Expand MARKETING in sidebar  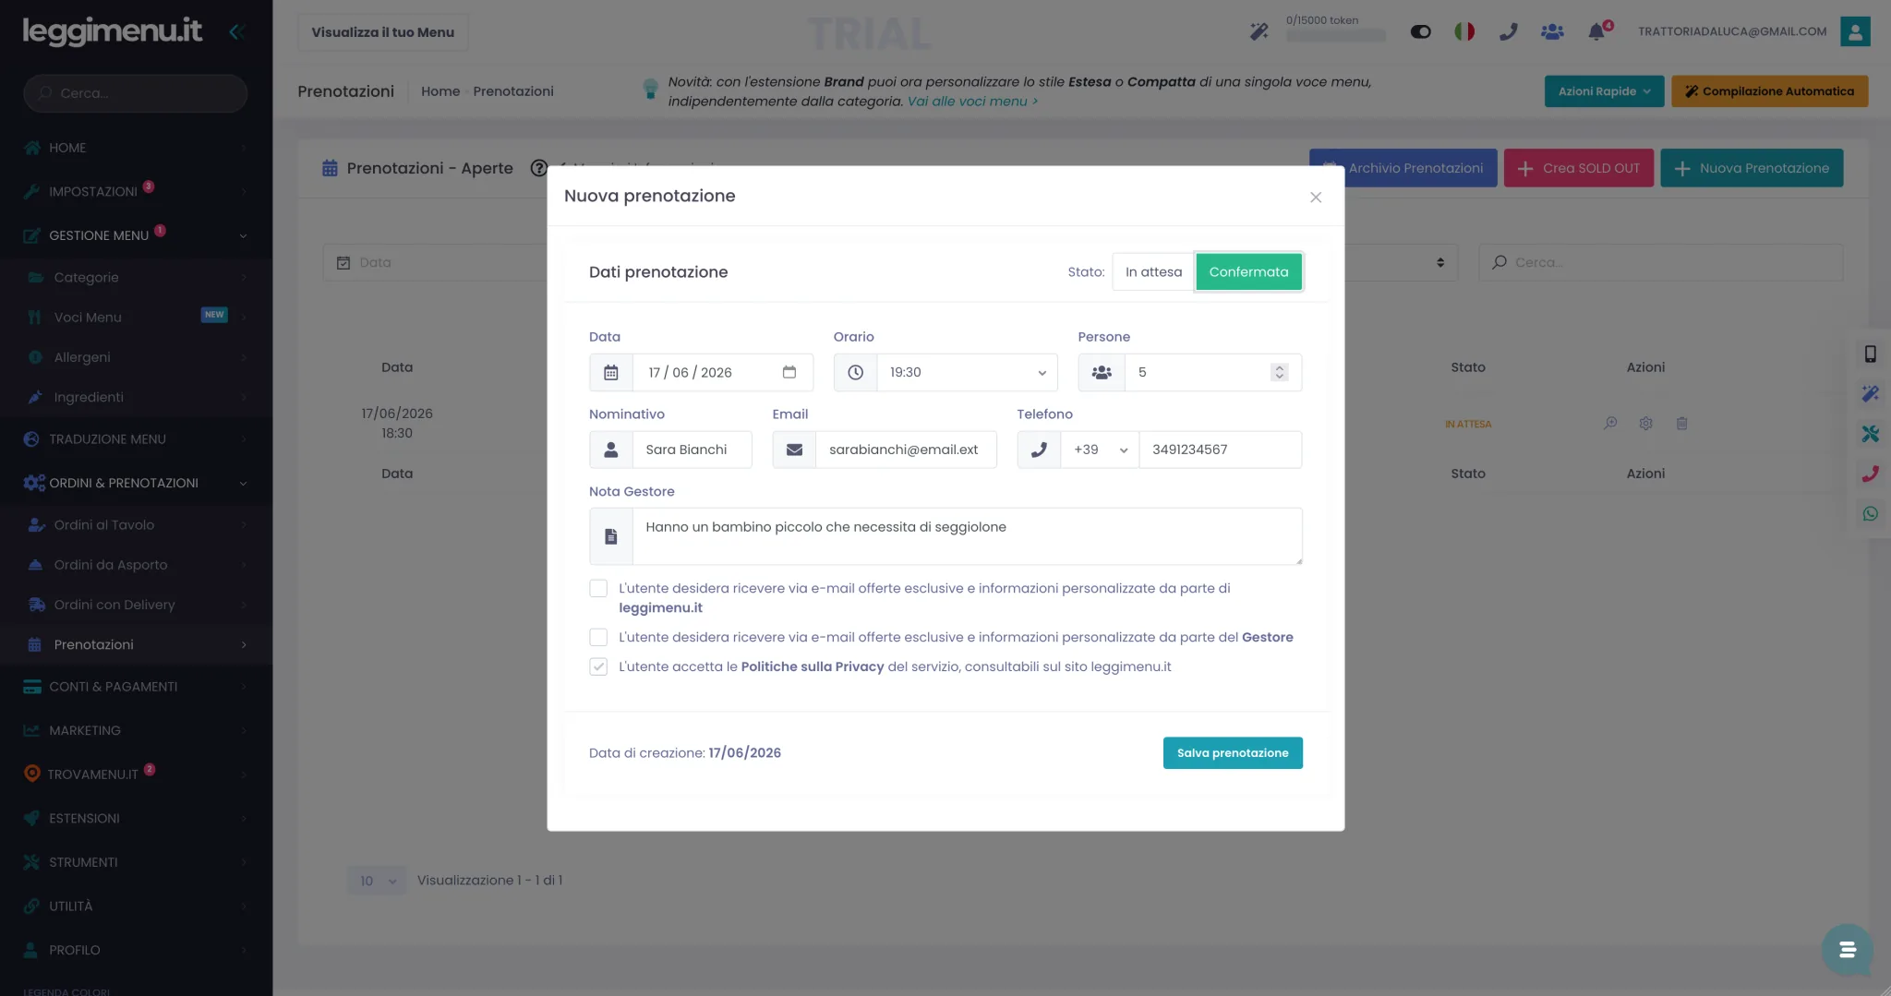point(136,730)
